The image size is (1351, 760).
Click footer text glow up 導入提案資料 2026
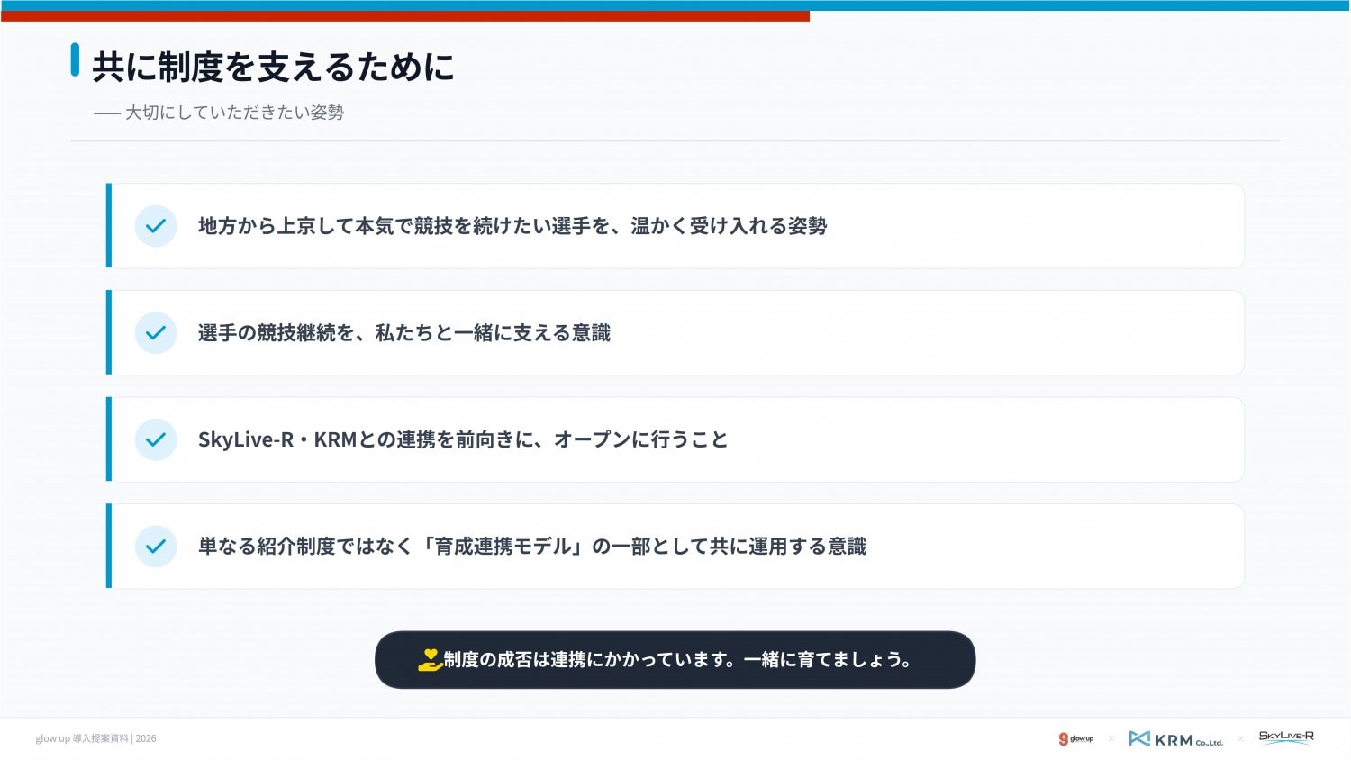[95, 738]
